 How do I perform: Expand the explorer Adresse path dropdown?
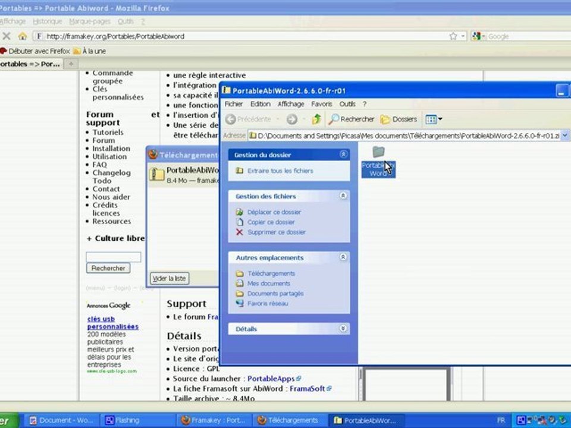(564, 136)
